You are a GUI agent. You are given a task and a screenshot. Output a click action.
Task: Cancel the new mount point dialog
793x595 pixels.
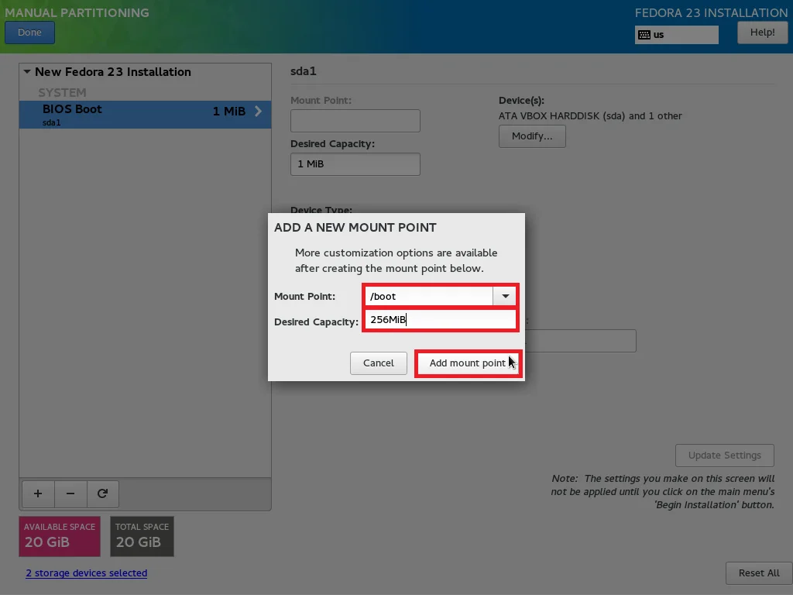coord(378,363)
